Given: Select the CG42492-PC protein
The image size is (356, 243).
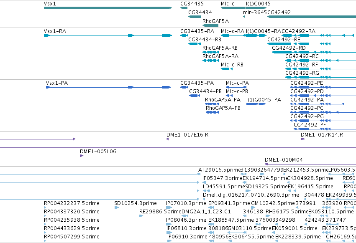Looking at the screenshot, I should [x=323, y=112].
